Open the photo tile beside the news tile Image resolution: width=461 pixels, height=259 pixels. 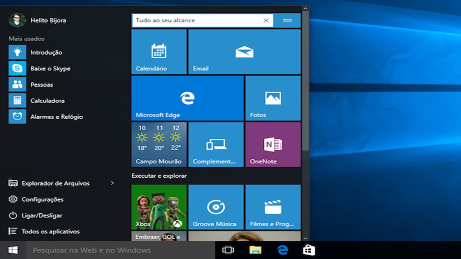click(x=245, y=236)
